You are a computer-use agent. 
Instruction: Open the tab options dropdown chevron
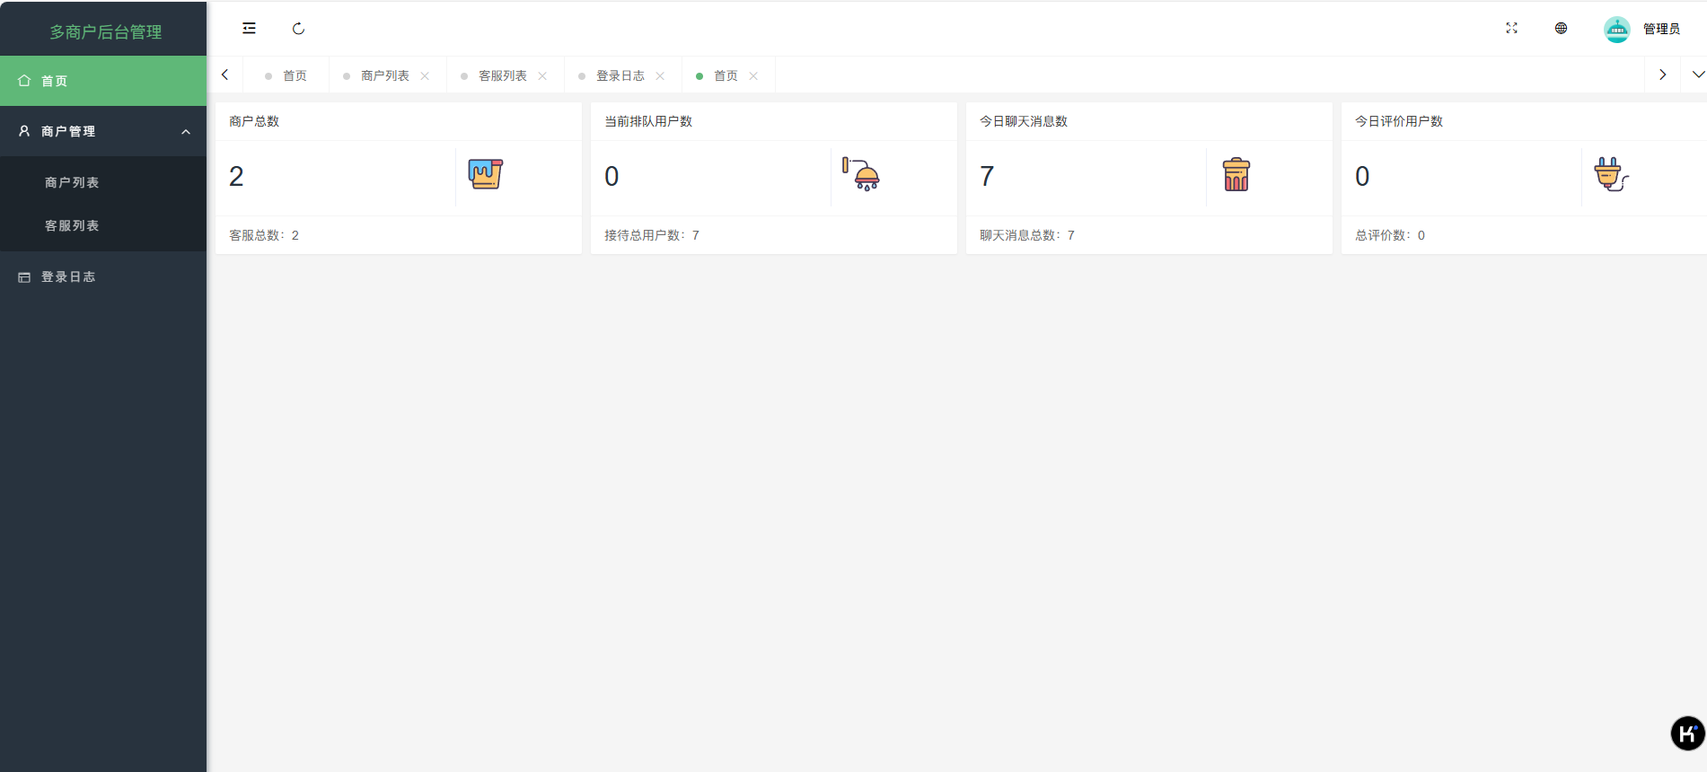point(1697,75)
